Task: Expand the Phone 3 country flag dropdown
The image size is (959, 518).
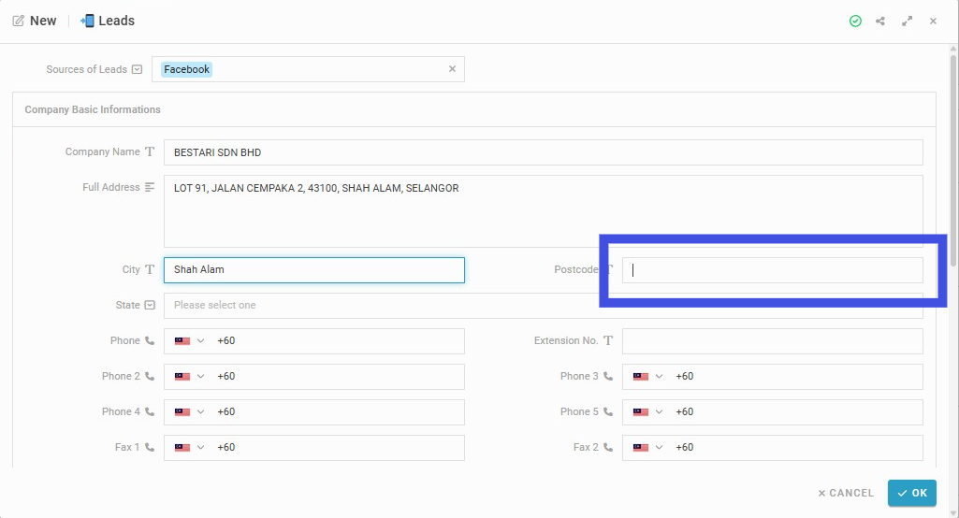Action: tap(647, 376)
